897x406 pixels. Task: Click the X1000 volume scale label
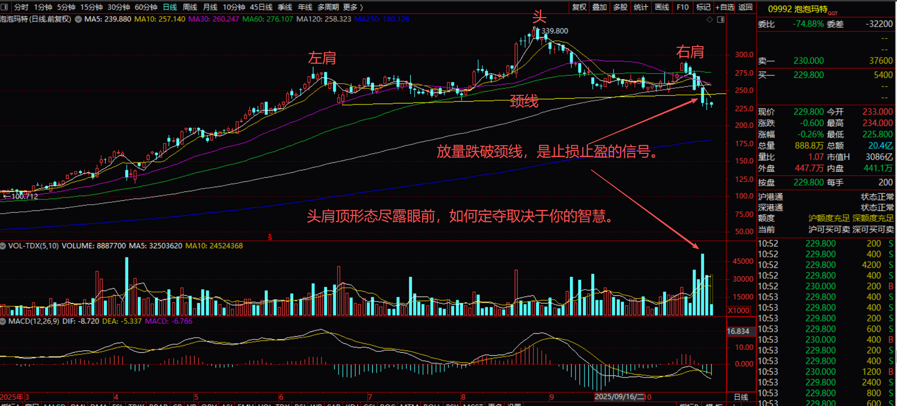pyautogui.click(x=739, y=311)
